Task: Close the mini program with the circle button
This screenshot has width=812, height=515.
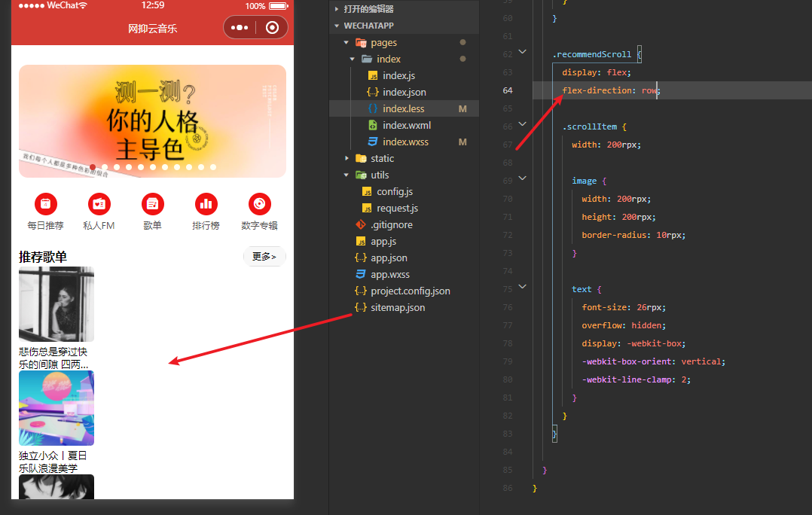Action: click(272, 27)
